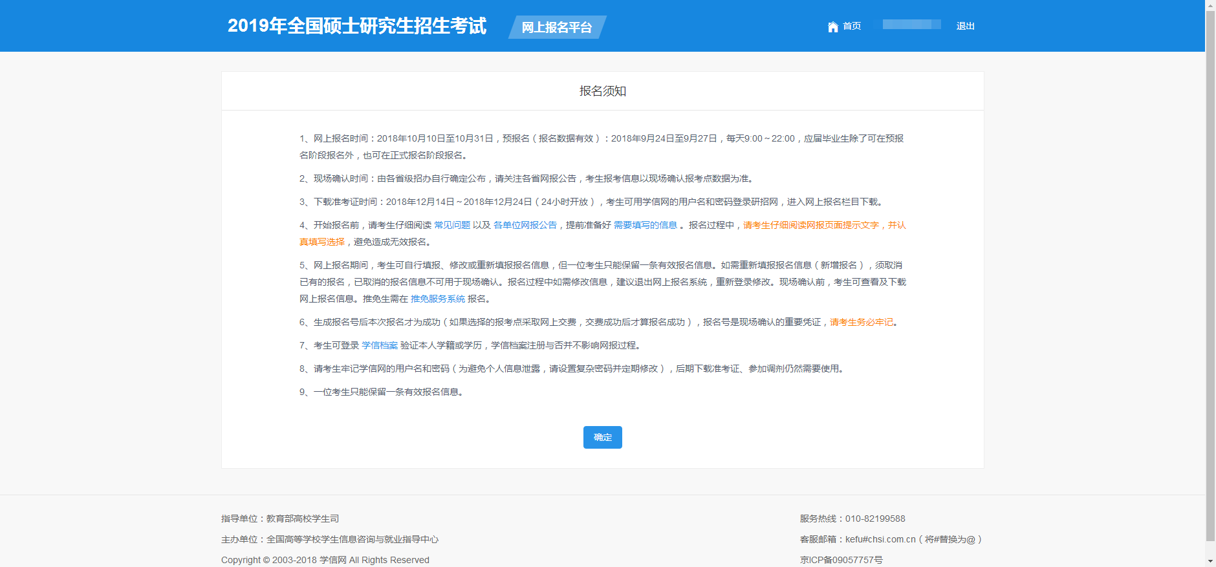Click the scrollbar up arrow

coord(1210,5)
